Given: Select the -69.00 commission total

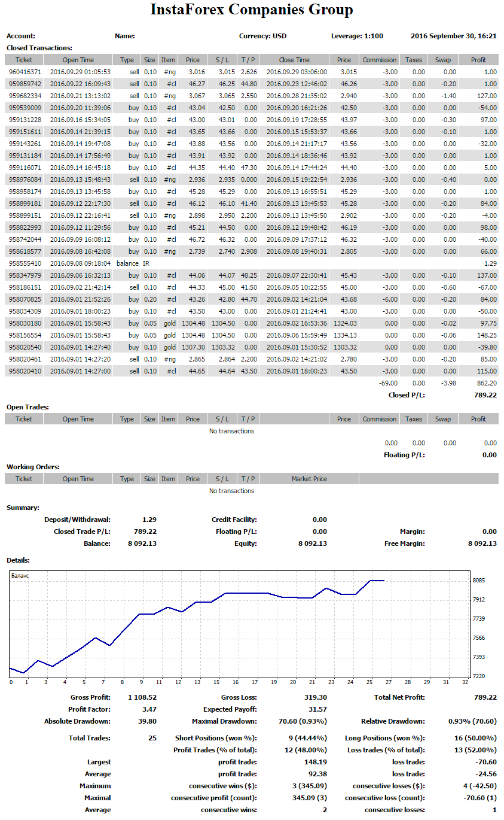Looking at the screenshot, I should 389,383.
